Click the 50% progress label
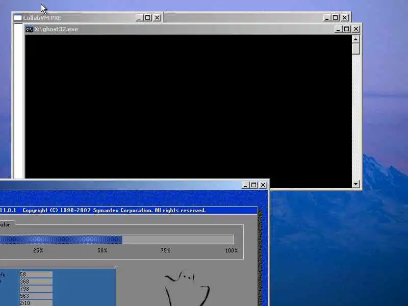This screenshot has height=306, width=408. click(x=103, y=250)
